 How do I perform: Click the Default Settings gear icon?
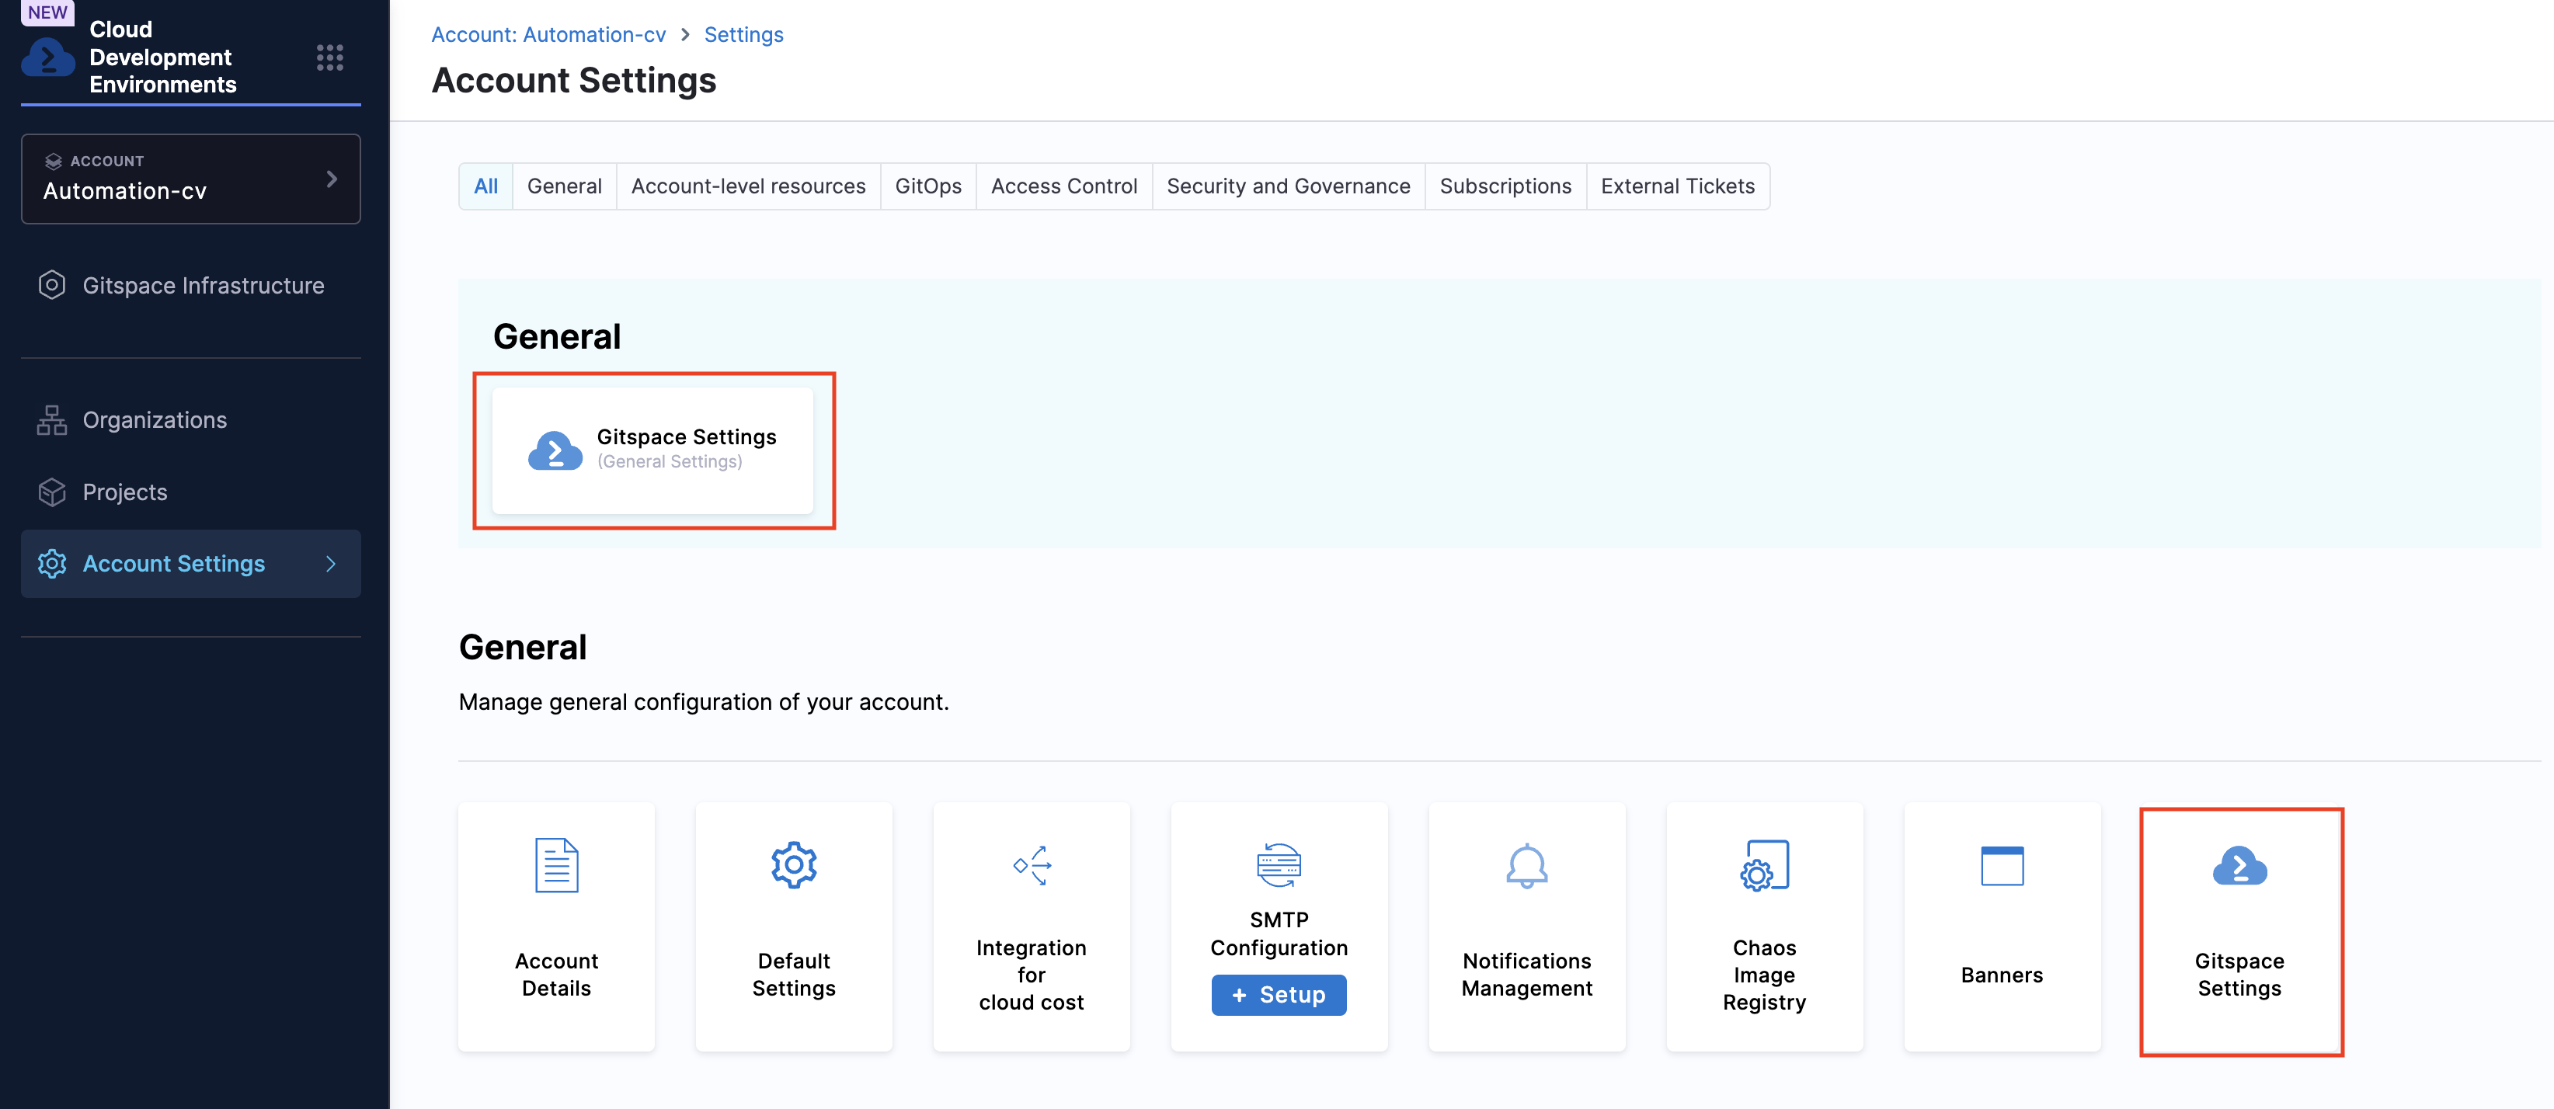coord(793,865)
